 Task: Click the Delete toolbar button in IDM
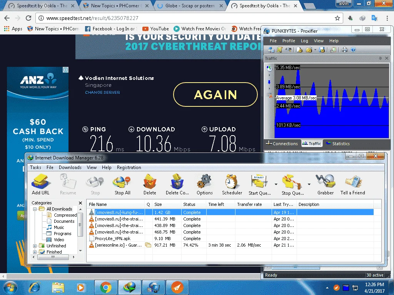(x=150, y=184)
